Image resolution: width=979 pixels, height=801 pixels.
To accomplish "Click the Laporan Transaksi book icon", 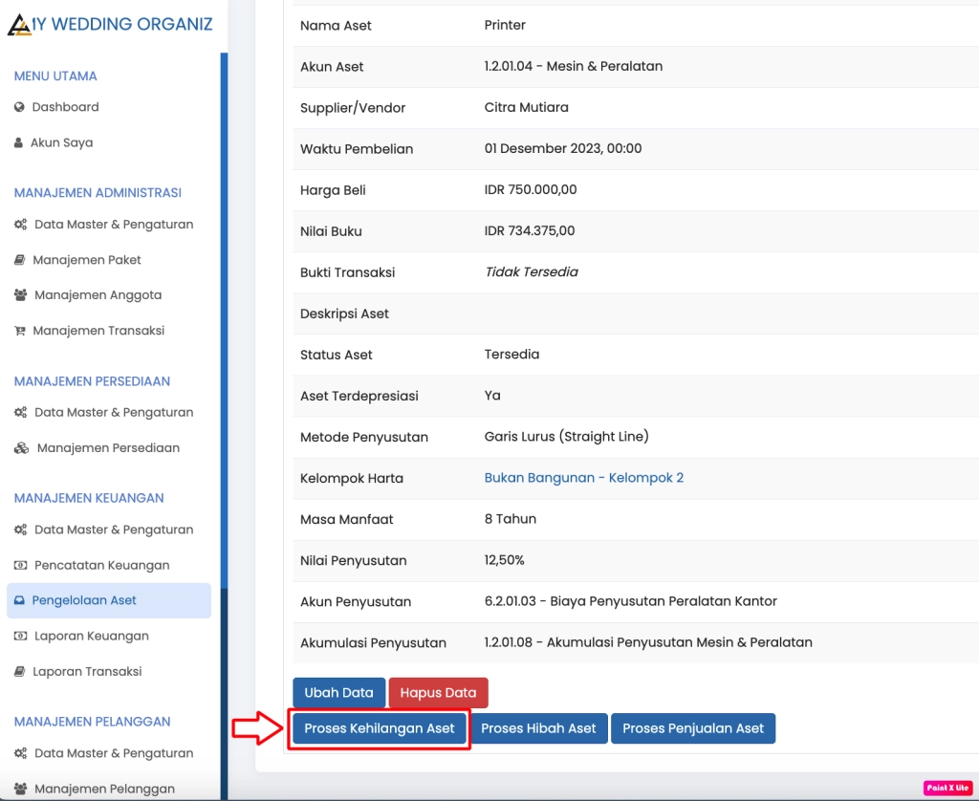I will pyautogui.click(x=19, y=671).
